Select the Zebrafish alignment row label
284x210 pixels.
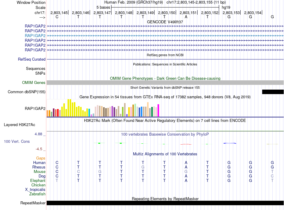pos(37,194)
